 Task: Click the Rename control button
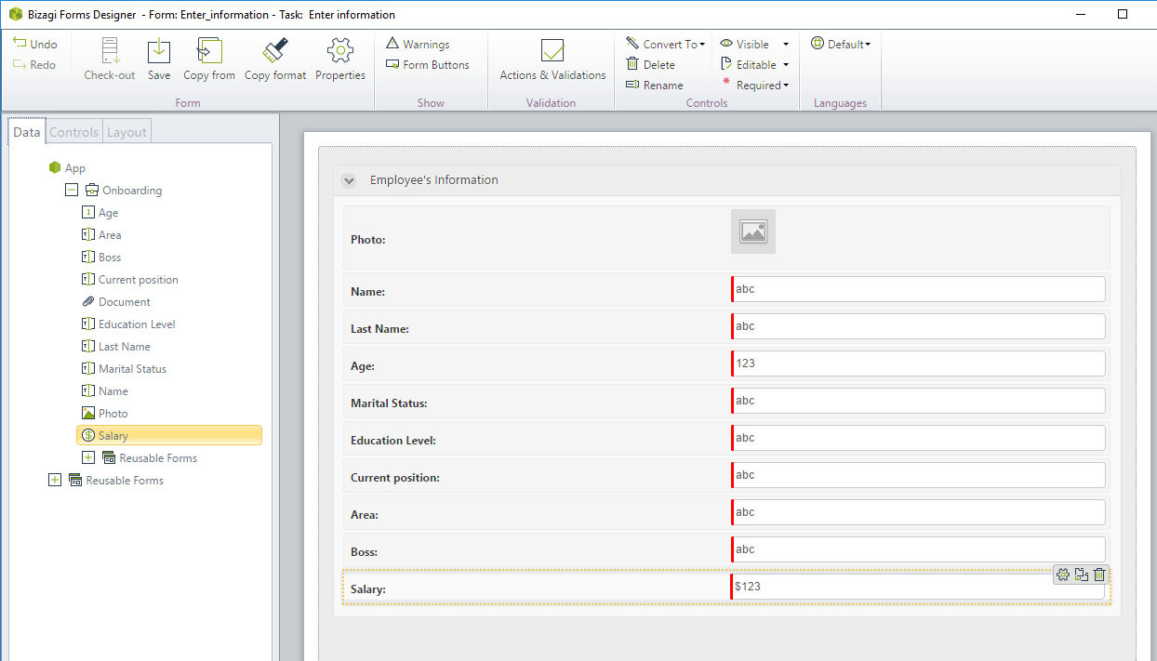(x=655, y=85)
